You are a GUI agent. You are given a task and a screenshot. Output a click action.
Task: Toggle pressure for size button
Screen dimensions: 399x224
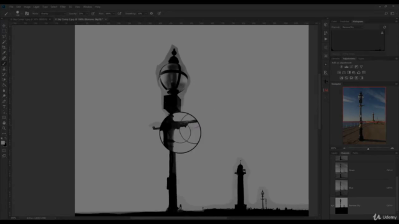click(x=159, y=14)
